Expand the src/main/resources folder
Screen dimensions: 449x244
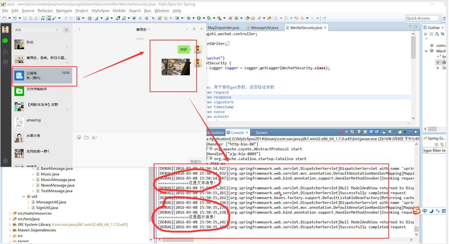pyautogui.click(x=10, y=213)
